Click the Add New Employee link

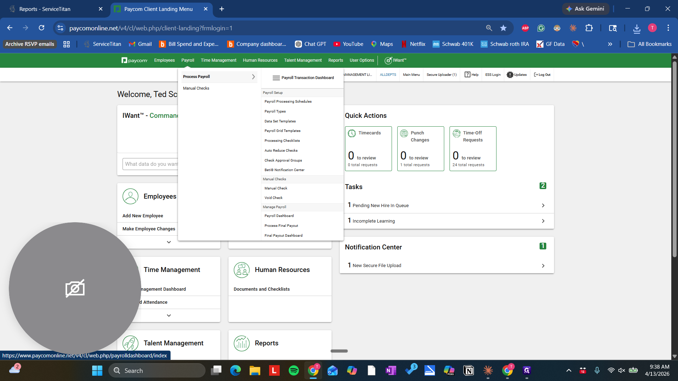tap(143, 216)
